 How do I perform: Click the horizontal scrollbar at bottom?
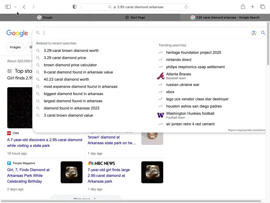tap(131, 201)
